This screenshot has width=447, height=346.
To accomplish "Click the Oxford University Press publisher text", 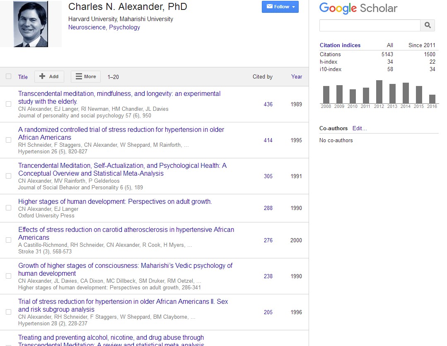I will pyautogui.click(x=46, y=216).
